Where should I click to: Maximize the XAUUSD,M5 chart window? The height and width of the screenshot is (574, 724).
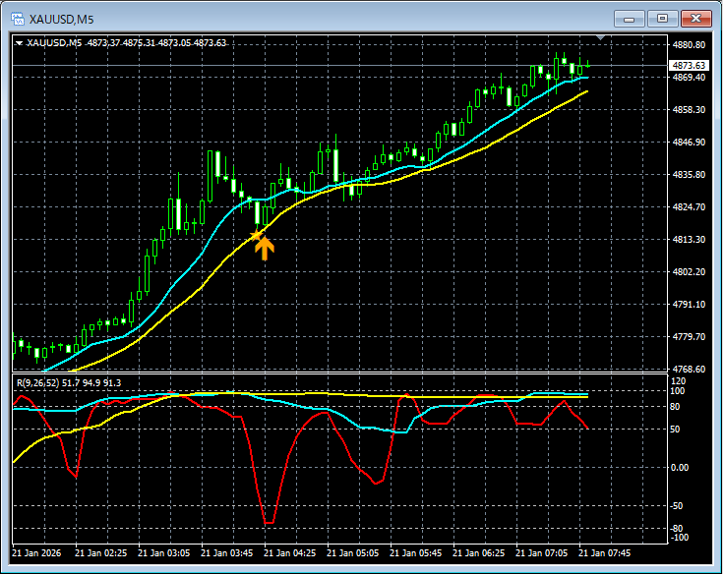663,19
